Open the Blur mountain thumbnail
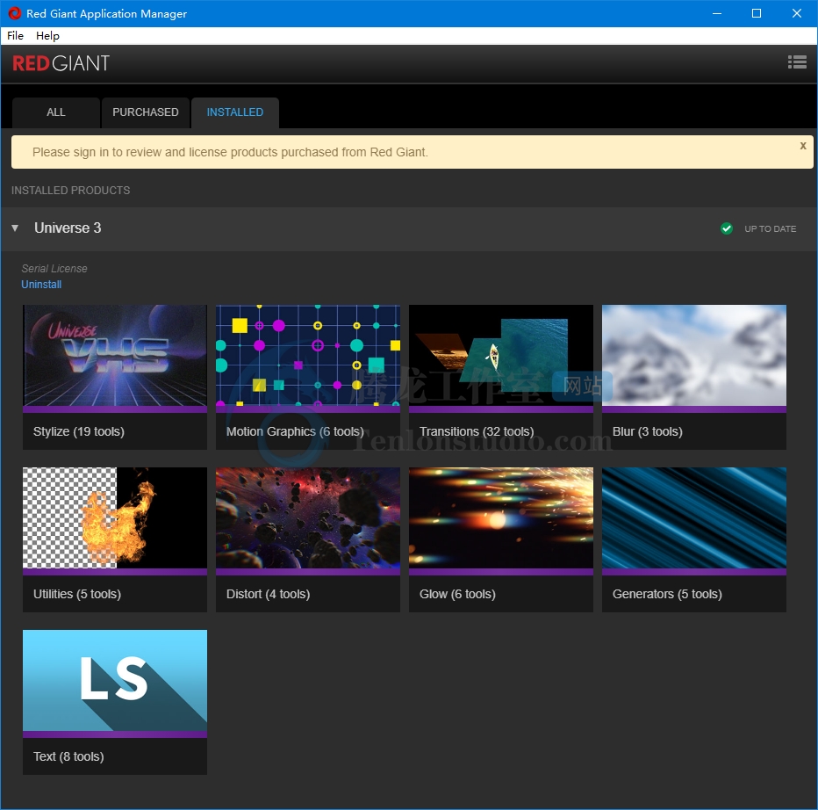This screenshot has width=818, height=810. point(694,356)
